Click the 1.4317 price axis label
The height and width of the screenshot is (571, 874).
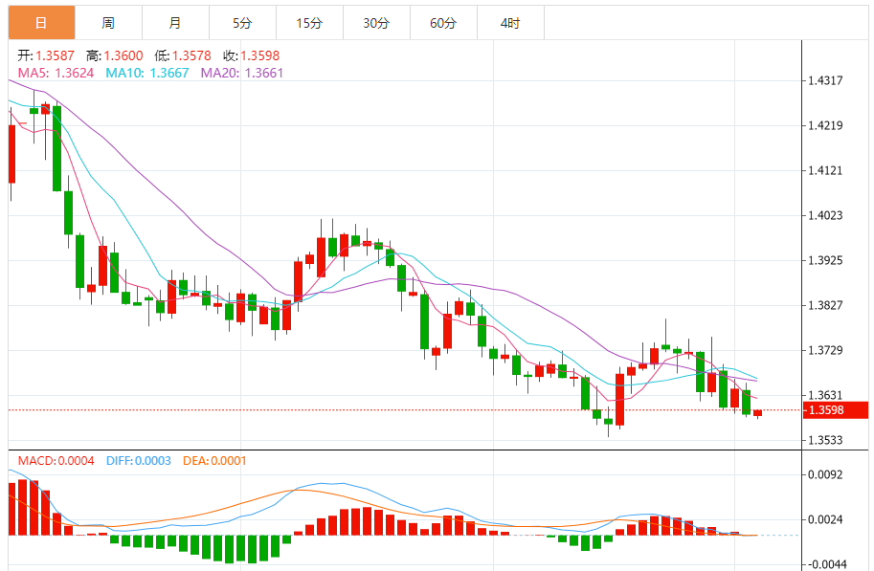[x=825, y=80]
